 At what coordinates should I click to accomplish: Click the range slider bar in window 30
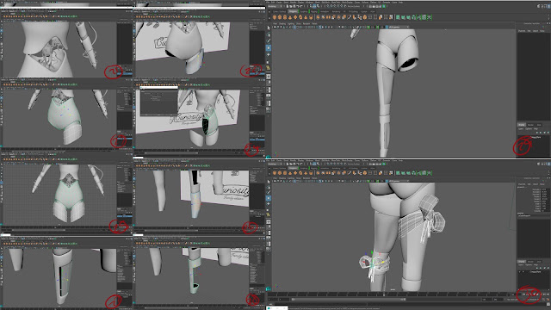tap(348, 300)
